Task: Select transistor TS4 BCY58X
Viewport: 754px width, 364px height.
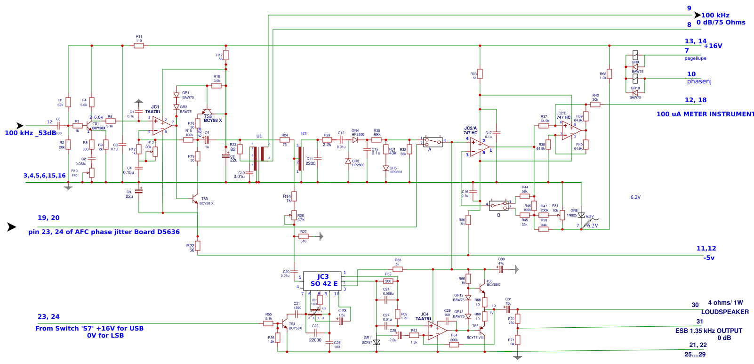Action: tap(284, 324)
